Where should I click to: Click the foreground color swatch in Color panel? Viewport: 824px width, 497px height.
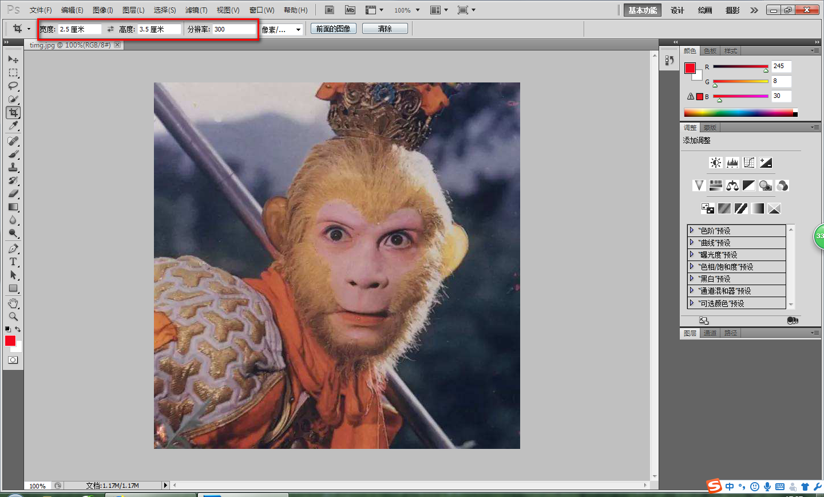pos(690,68)
